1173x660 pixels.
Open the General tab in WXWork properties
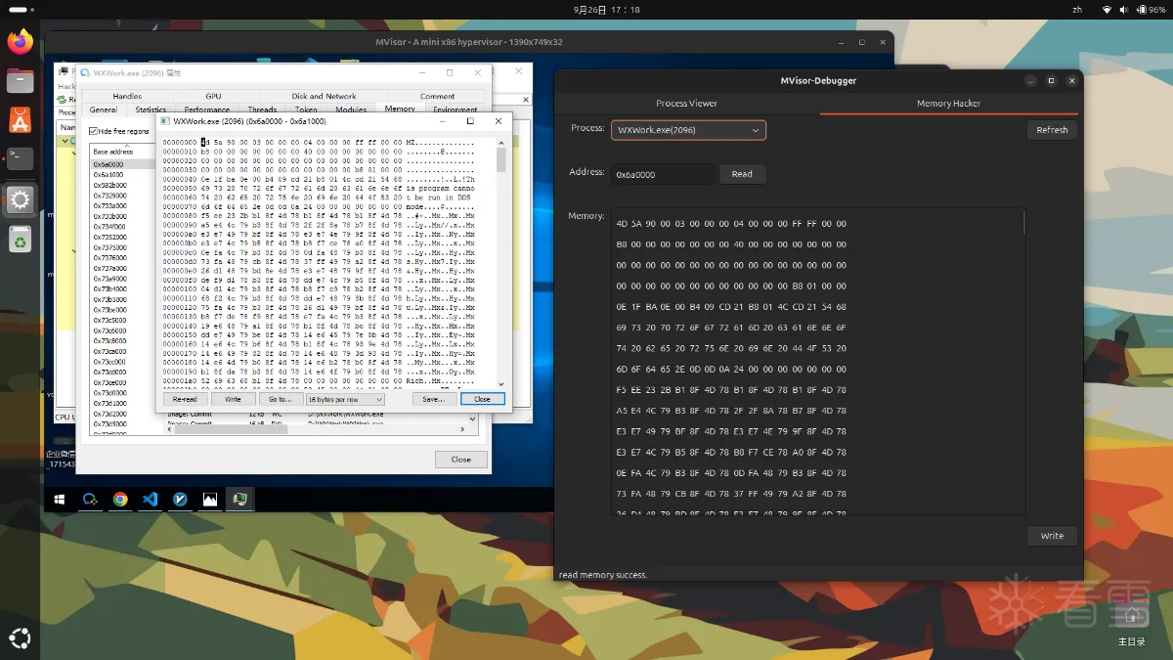click(x=104, y=110)
